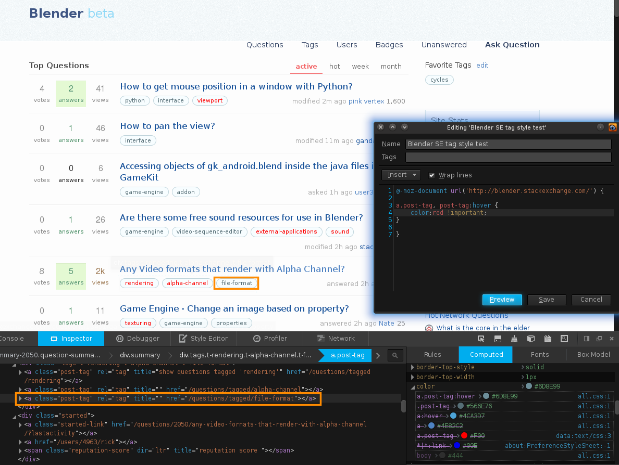619x465 pixels.
Task: Open the Ask Question link
Action: 512,45
